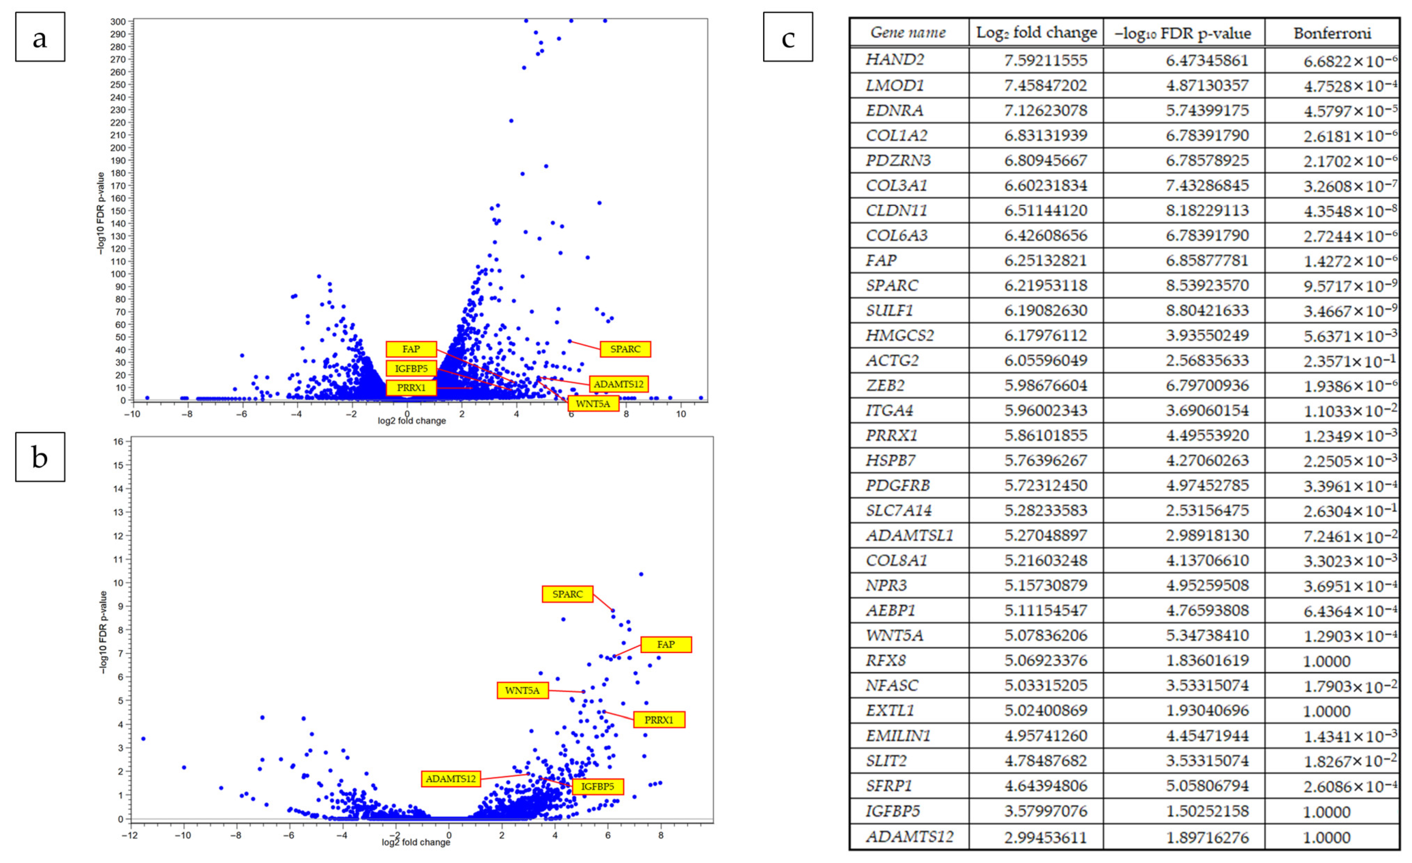The image size is (1412, 863).
Task: Click the ZEB2 gene name cell
Action: pyautogui.click(x=885, y=385)
